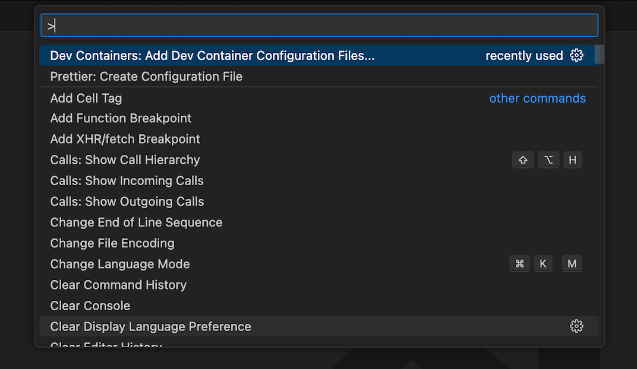
Task: Open Change End of Line Sequence
Action: pos(319,222)
